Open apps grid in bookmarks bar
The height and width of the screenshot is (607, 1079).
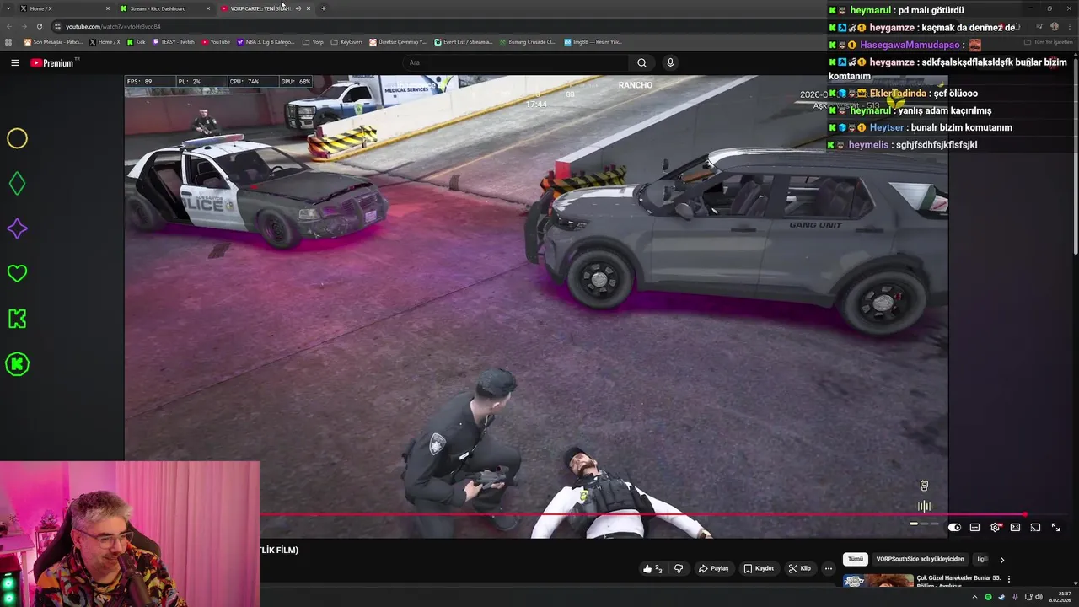tap(8, 42)
